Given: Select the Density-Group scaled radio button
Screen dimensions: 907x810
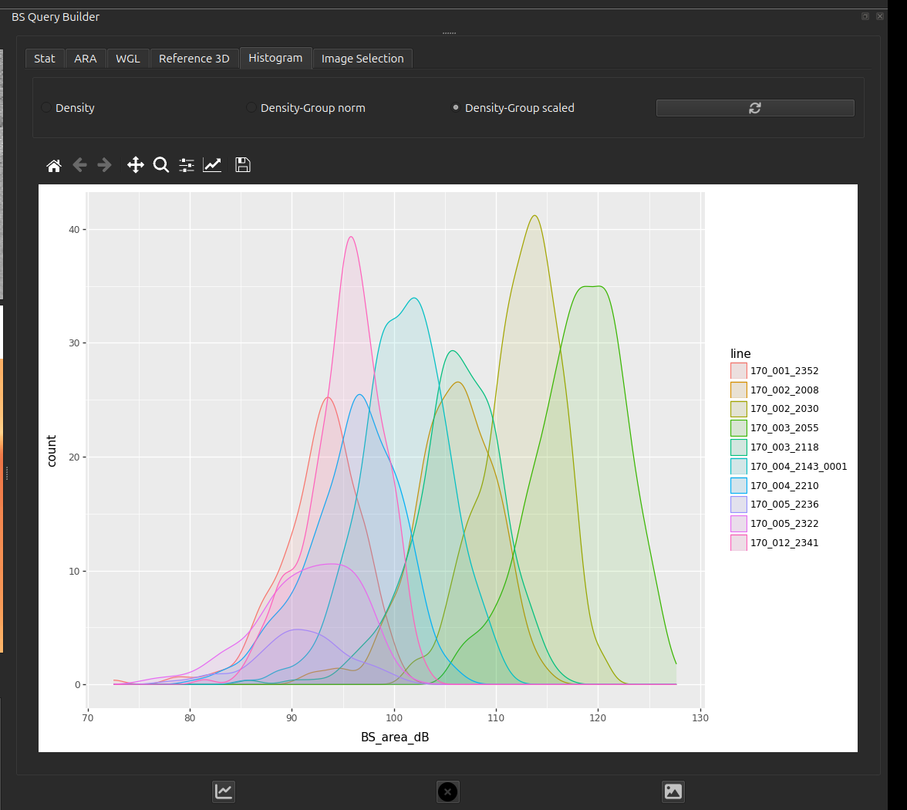Looking at the screenshot, I should pyautogui.click(x=456, y=108).
